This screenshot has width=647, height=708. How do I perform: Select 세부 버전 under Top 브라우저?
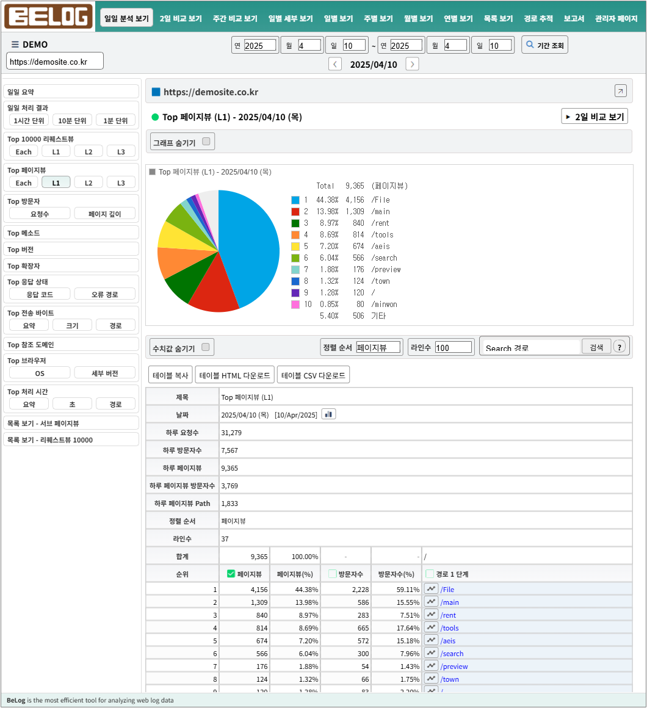pyautogui.click(x=105, y=373)
